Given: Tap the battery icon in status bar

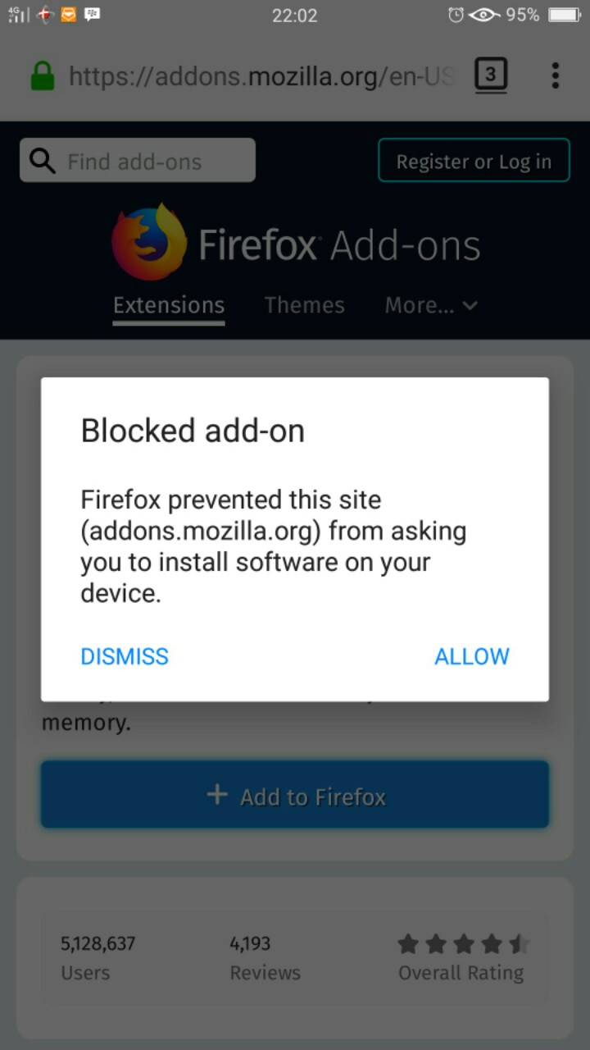Looking at the screenshot, I should [x=565, y=15].
